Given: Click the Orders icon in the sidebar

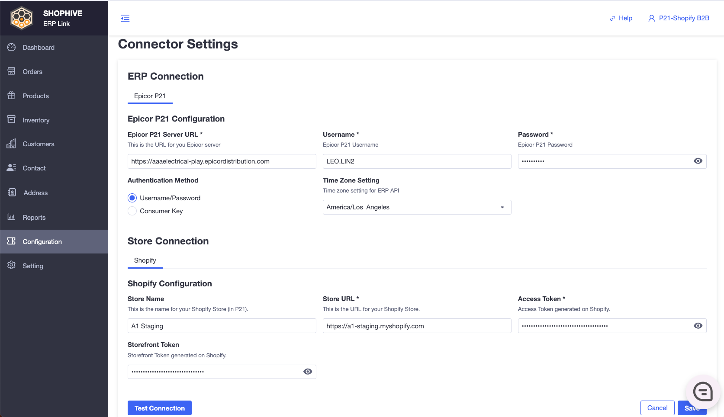Looking at the screenshot, I should (12, 71).
